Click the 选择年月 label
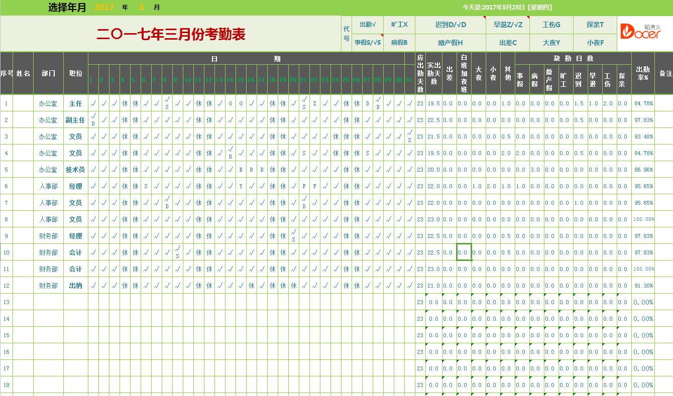 click(x=67, y=8)
